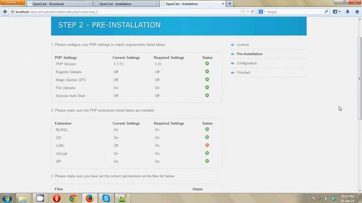Click the ZIP green status icon
The image size is (362, 203).
click(207, 161)
